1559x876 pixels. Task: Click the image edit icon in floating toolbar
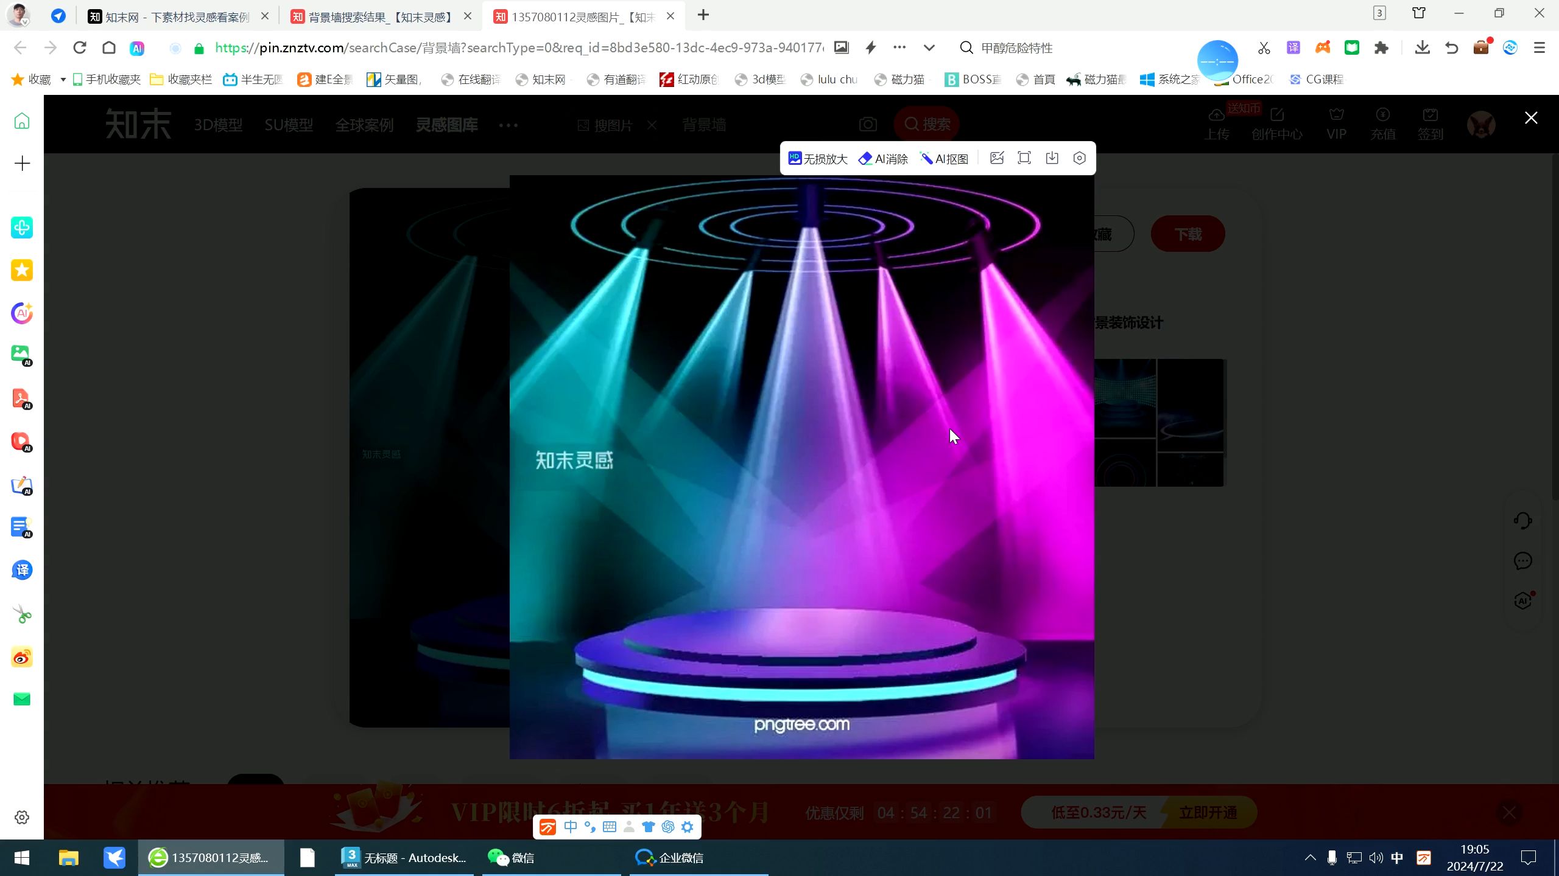pyautogui.click(x=997, y=158)
